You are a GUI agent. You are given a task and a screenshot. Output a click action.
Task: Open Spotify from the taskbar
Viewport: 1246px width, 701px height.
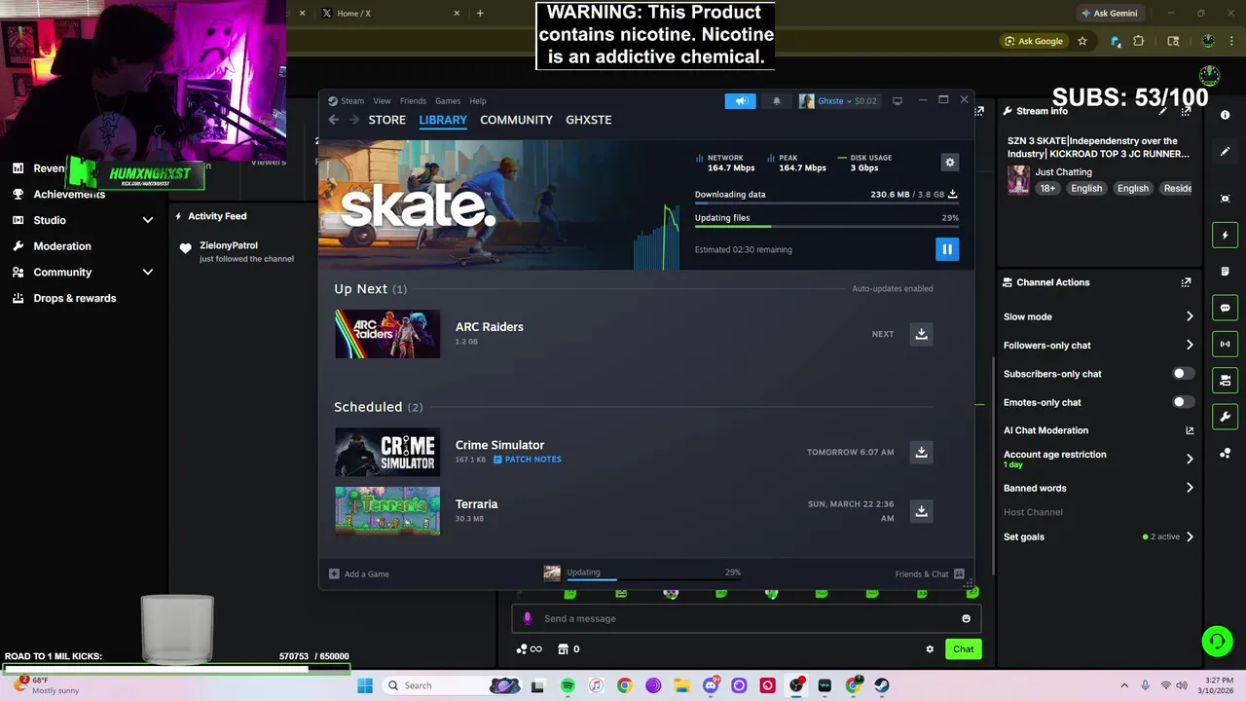568,685
